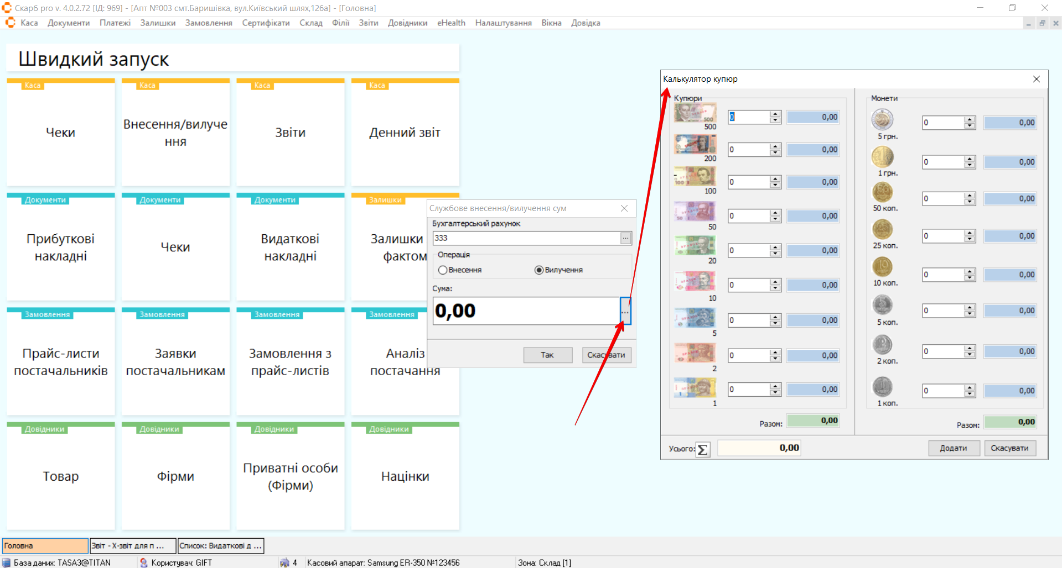The width and height of the screenshot is (1062, 568).
Task: Decrease the 1 коп. coin count
Action: pos(970,394)
